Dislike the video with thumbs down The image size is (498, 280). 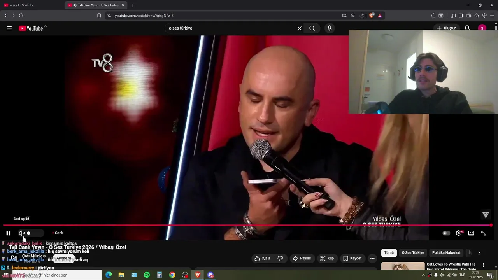click(x=280, y=258)
